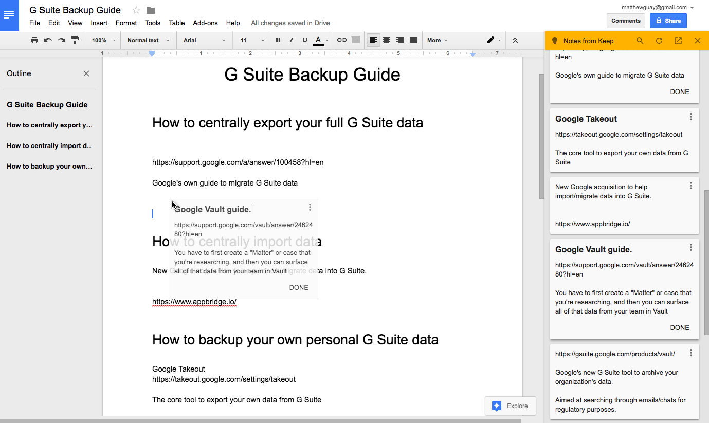Set right text alignment
The image size is (709, 423).
click(400, 40)
